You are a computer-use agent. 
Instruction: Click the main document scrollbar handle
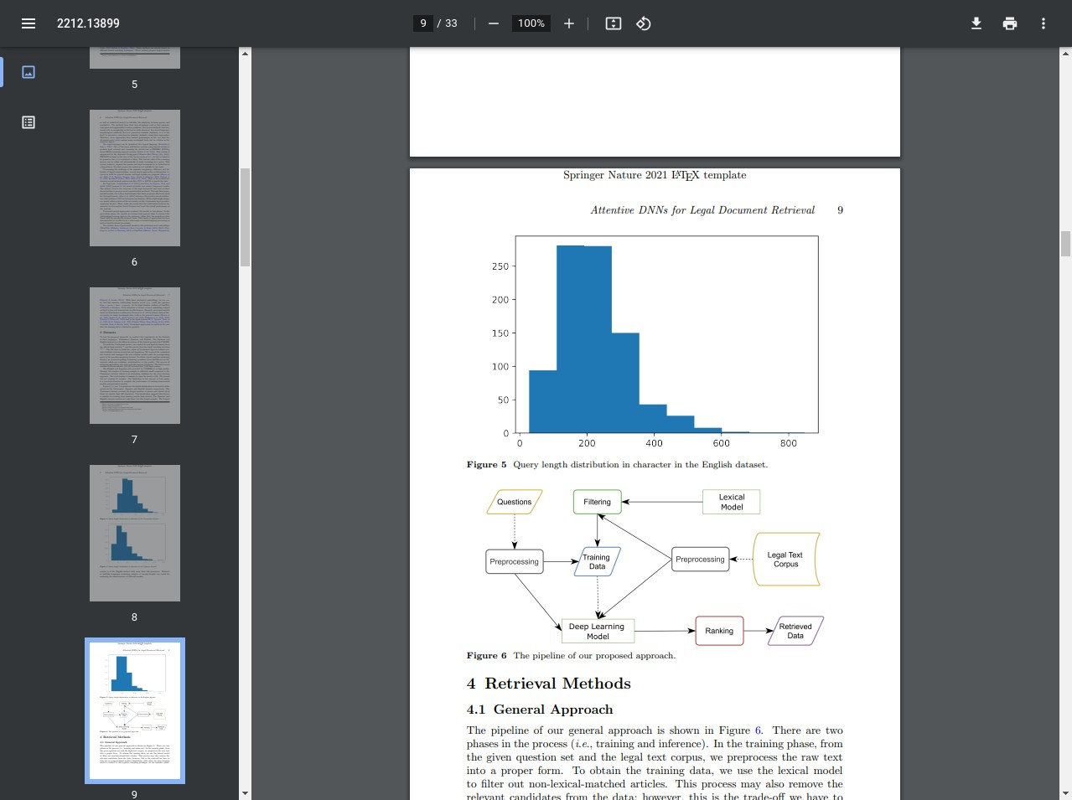(x=1065, y=244)
